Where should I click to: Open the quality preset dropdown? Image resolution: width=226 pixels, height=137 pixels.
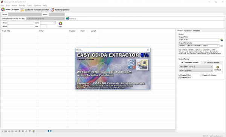(x=196, y=71)
